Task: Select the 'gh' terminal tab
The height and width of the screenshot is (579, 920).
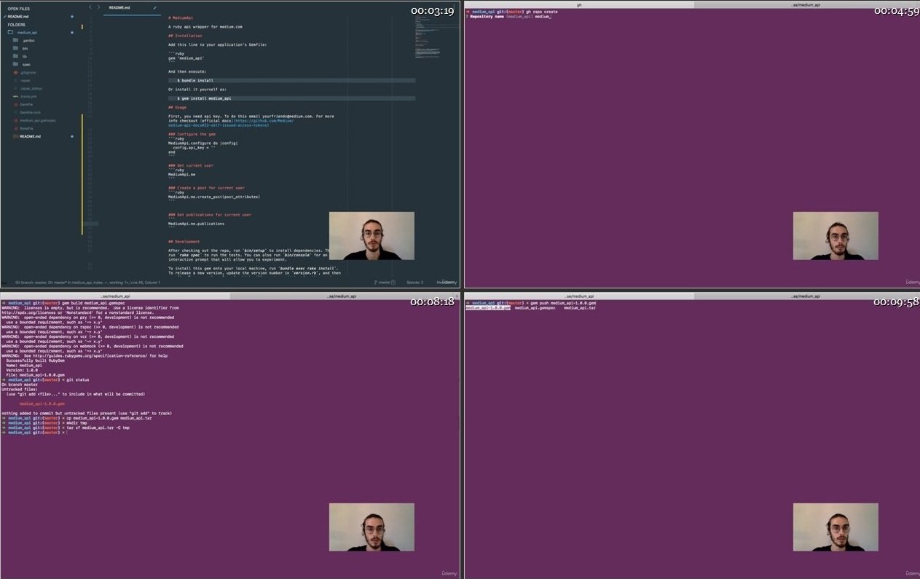Action: pos(579,4)
